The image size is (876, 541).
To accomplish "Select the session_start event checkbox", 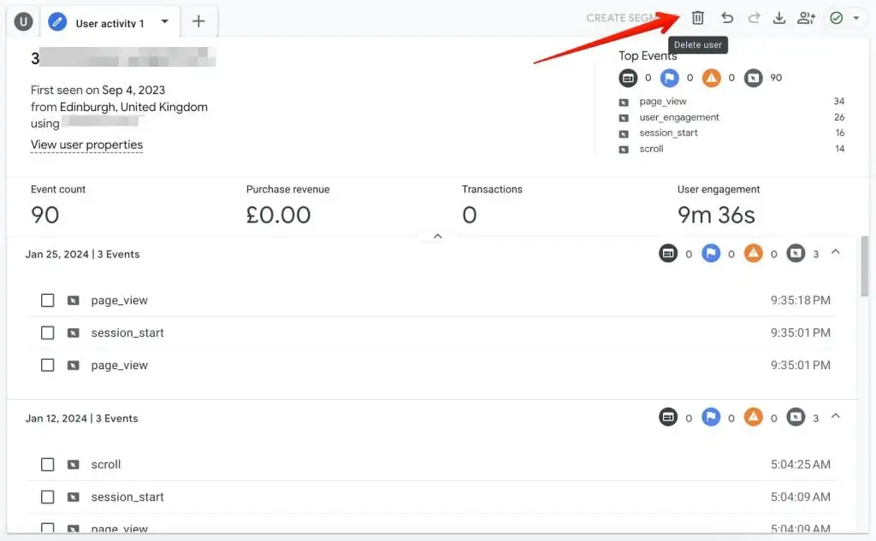I will pyautogui.click(x=47, y=332).
